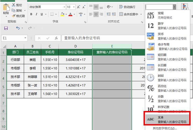Toggle Bold formatting
Viewport: 193px width, 130px height.
point(31,14)
